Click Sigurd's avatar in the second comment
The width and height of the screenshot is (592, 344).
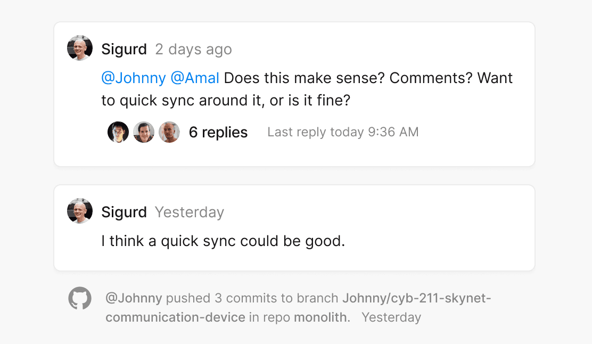tap(80, 211)
